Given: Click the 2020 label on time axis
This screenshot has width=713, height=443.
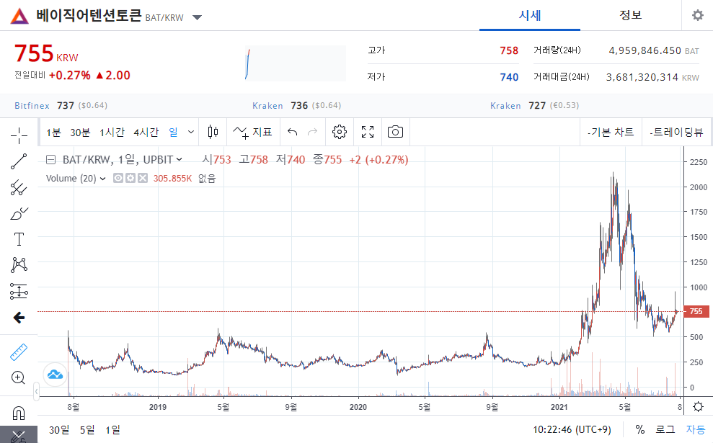Looking at the screenshot, I should (358, 407).
